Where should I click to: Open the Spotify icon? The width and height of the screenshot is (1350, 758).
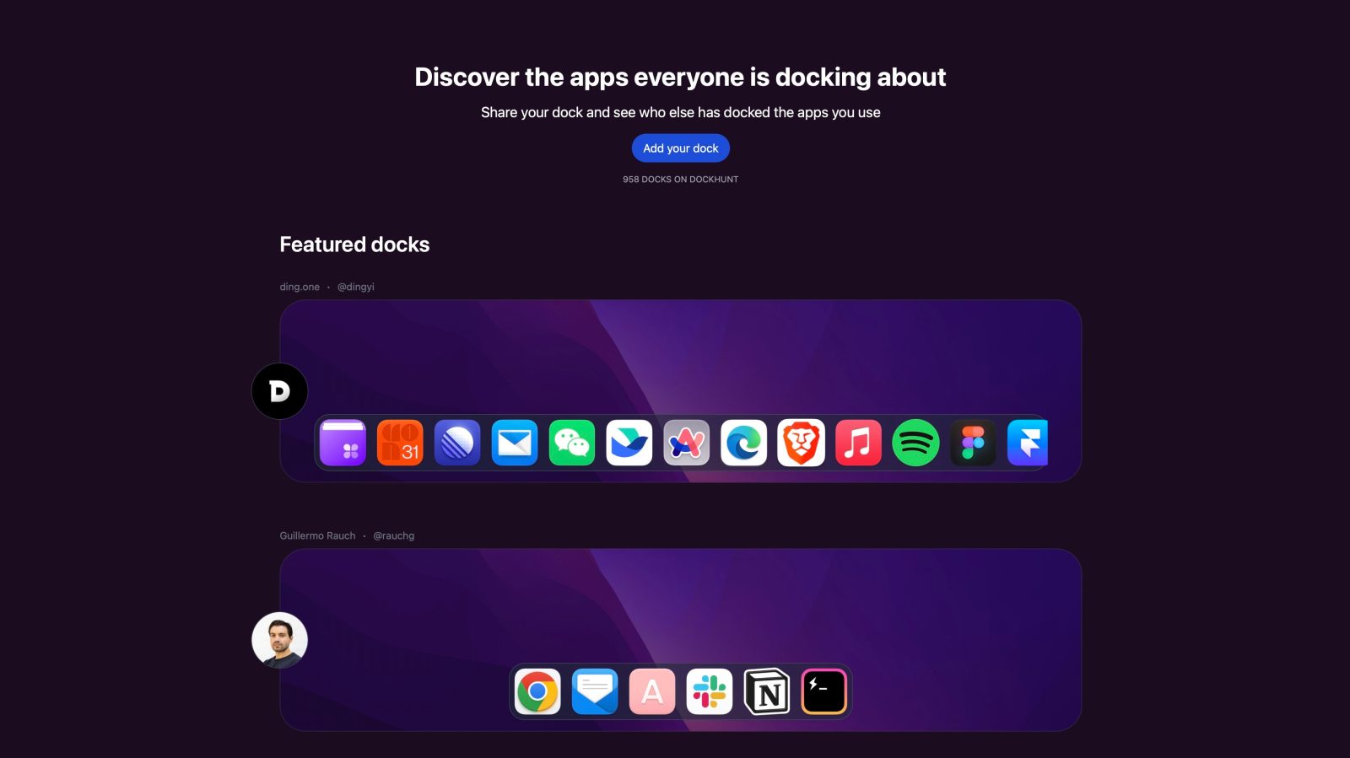(x=915, y=443)
